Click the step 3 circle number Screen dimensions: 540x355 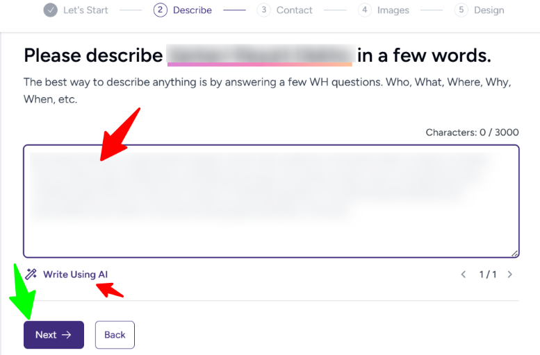[x=263, y=10]
